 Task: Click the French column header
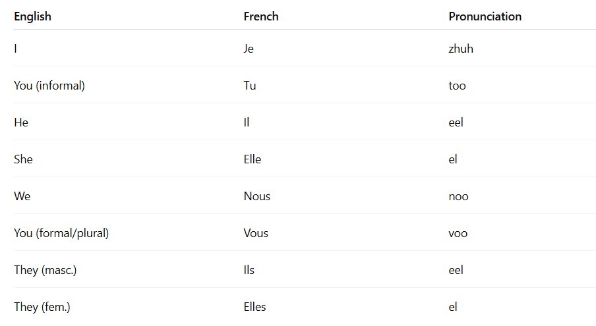[x=261, y=16]
